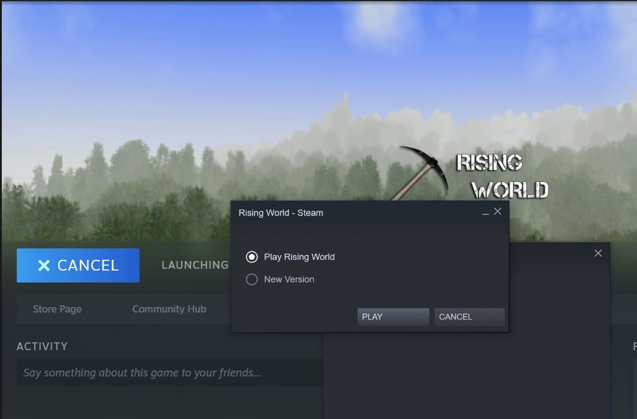
Task: Select the Play Rising World radio button
Action: 252,257
